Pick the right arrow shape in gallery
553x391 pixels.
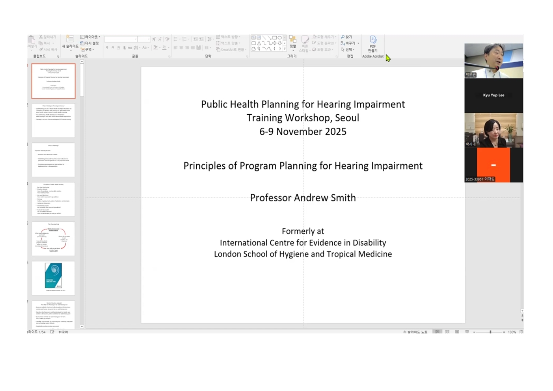tap(274, 43)
